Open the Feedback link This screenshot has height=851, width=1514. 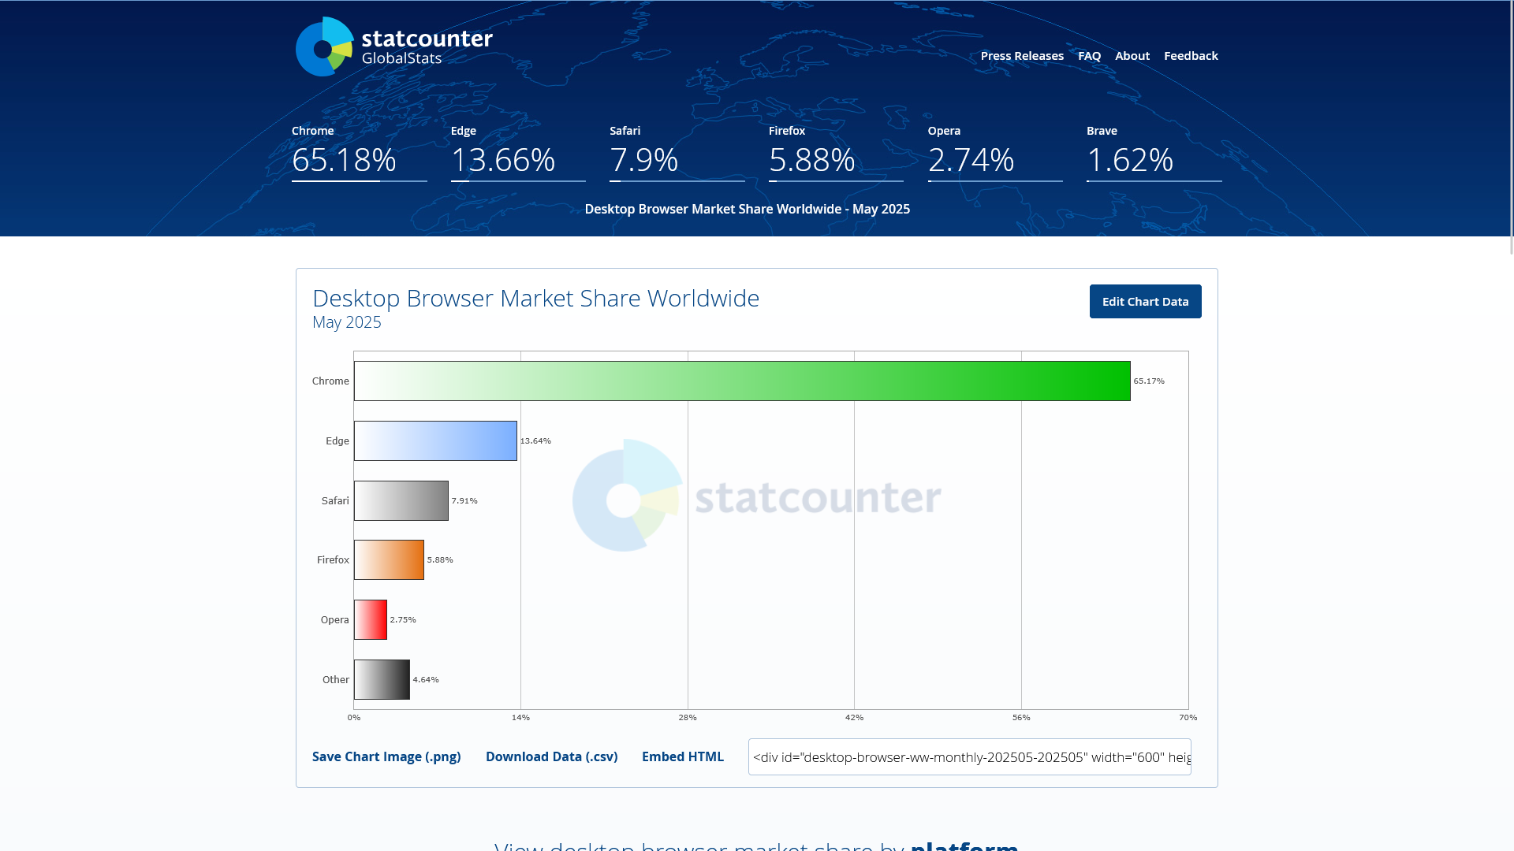tap(1191, 56)
